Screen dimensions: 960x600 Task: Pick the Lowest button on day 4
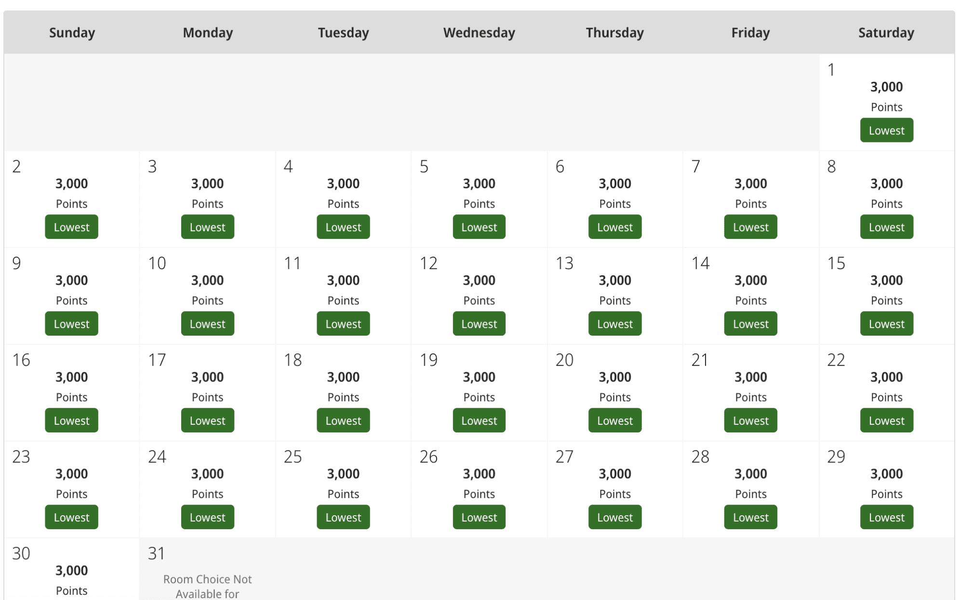point(343,227)
